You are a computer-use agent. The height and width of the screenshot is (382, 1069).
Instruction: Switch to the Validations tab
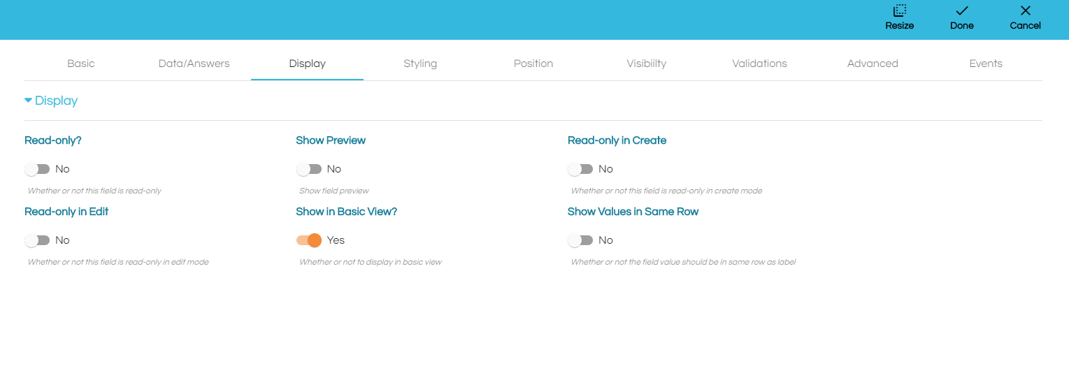(x=759, y=64)
